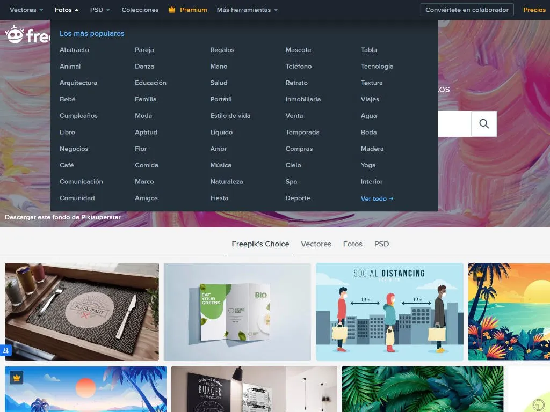Open the Precios page
This screenshot has width=550, height=412.
pyautogui.click(x=534, y=10)
